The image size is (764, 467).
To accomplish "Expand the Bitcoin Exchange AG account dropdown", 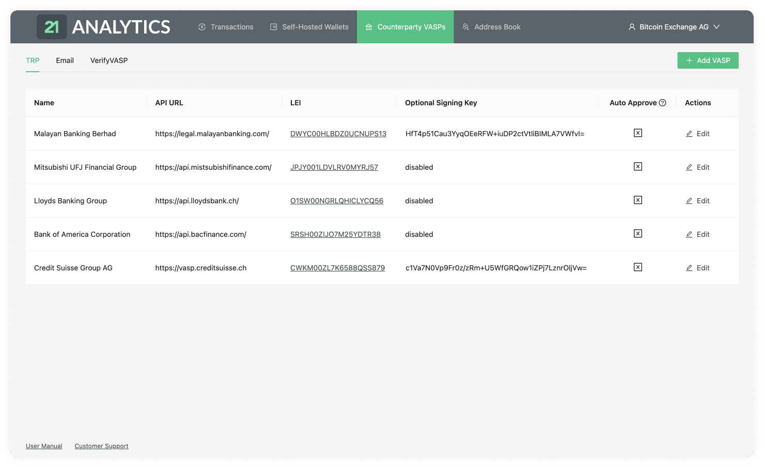I will [674, 27].
